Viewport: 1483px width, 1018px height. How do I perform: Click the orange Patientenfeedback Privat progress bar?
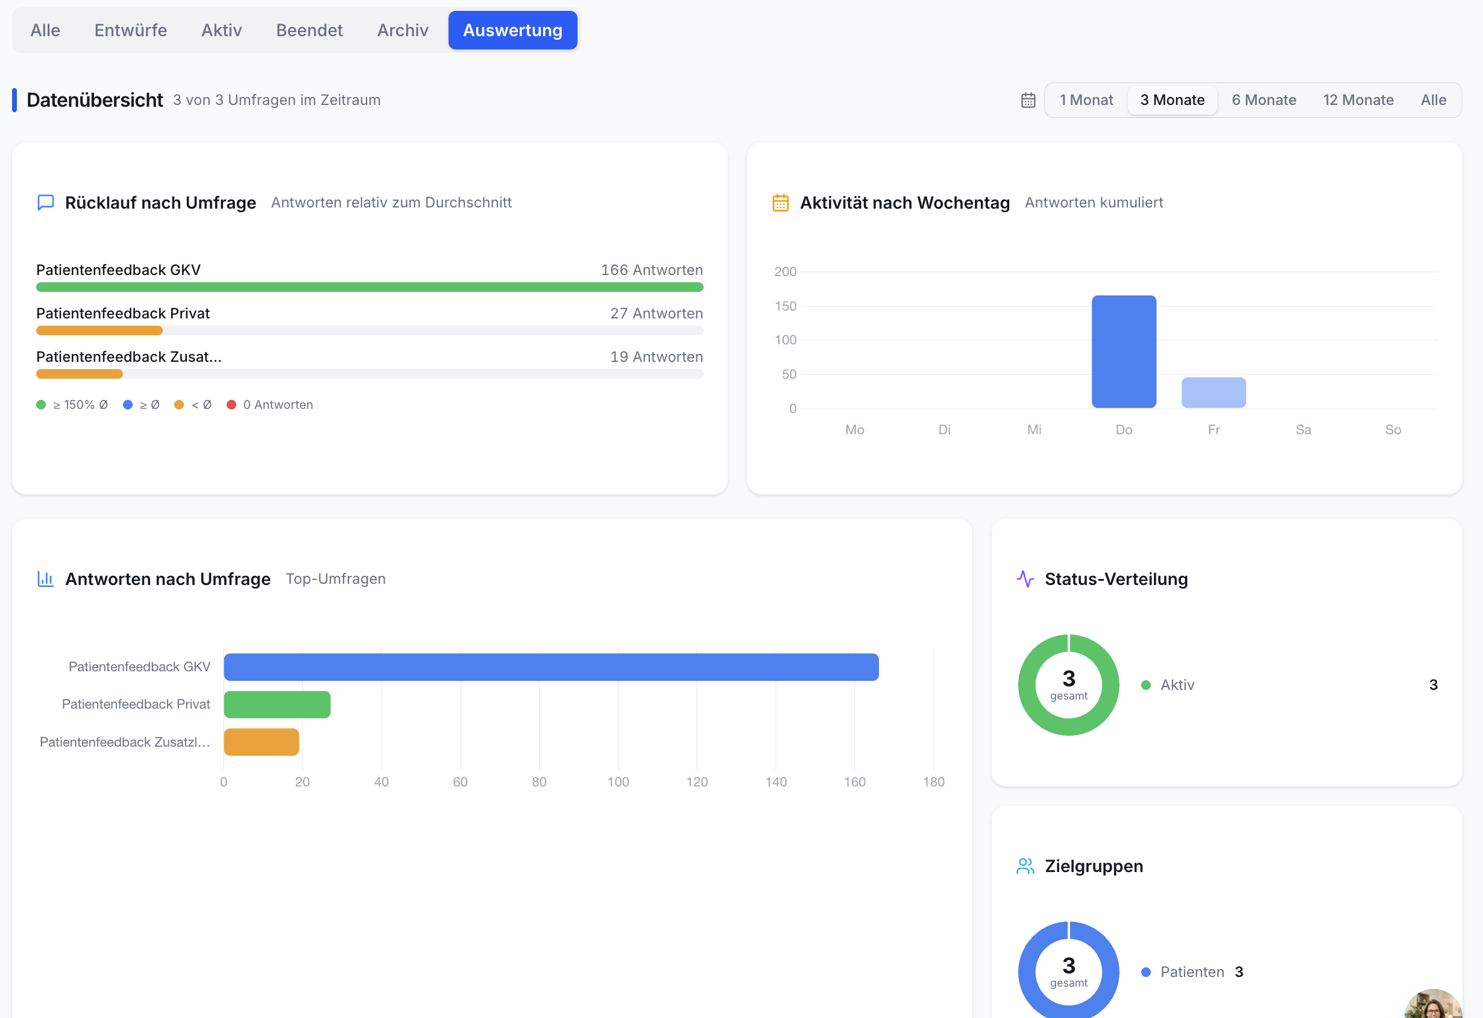(99, 330)
